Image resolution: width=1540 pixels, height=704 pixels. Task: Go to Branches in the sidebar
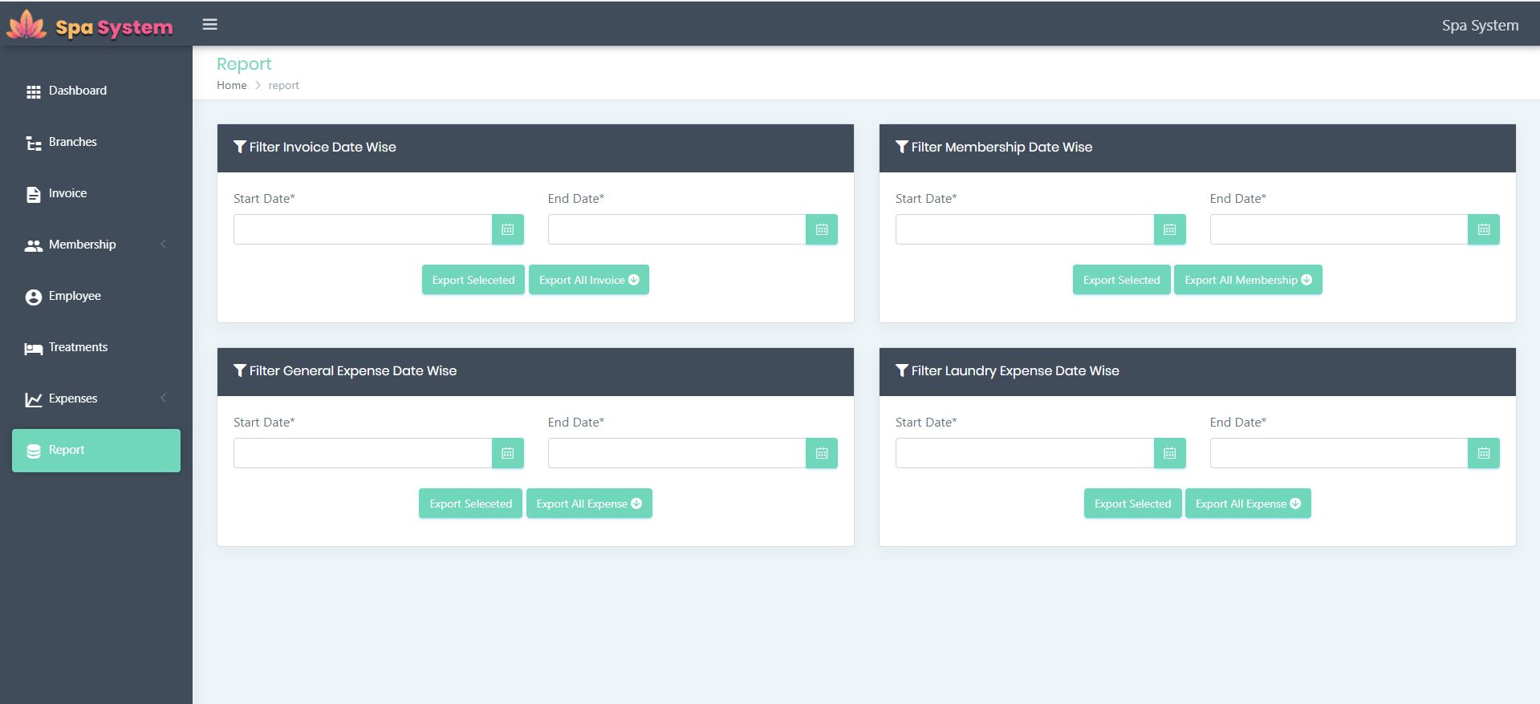96,142
